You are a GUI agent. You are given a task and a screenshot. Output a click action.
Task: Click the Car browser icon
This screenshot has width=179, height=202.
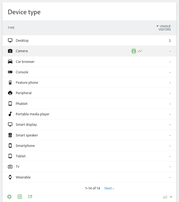(x=10, y=62)
